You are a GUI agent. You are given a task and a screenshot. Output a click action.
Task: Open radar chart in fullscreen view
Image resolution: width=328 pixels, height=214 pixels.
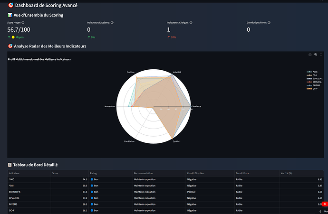(x=321, y=55)
